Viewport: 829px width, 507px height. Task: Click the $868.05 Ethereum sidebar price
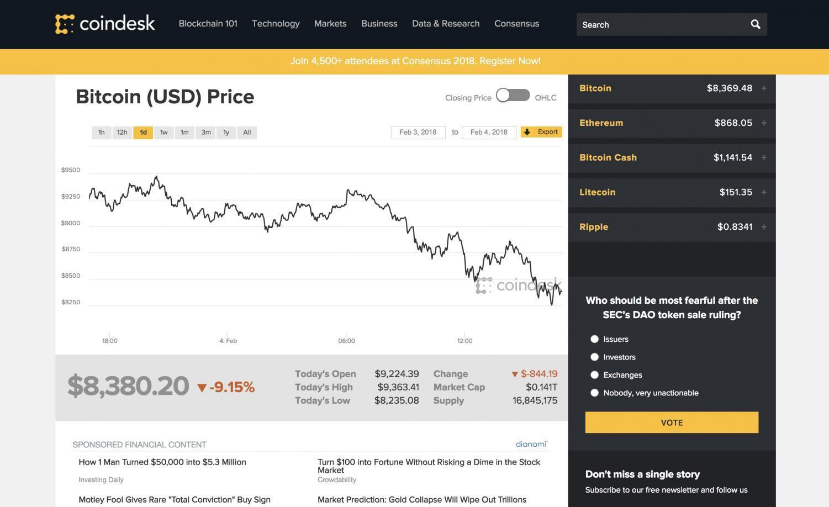click(733, 123)
